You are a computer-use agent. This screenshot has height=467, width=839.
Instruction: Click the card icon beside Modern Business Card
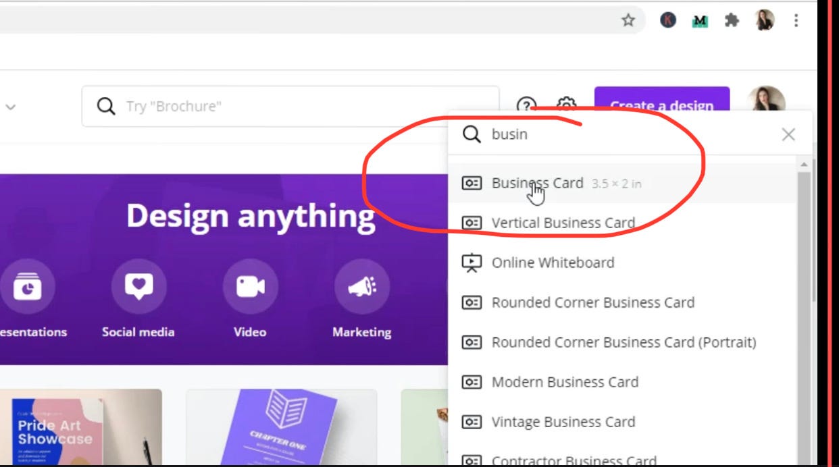(x=472, y=382)
